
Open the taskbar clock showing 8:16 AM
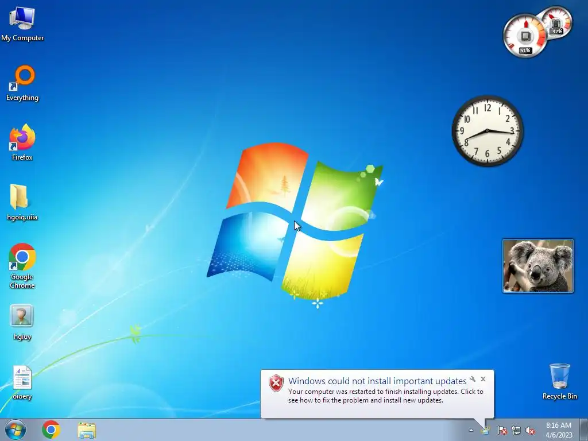click(559, 430)
